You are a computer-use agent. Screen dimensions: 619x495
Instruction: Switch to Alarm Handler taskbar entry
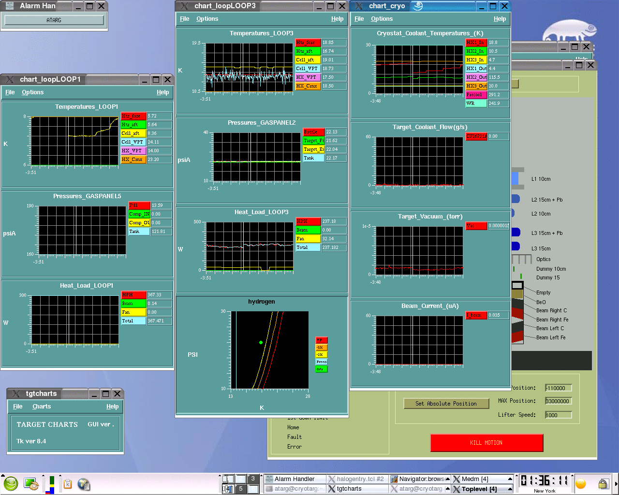click(295, 479)
